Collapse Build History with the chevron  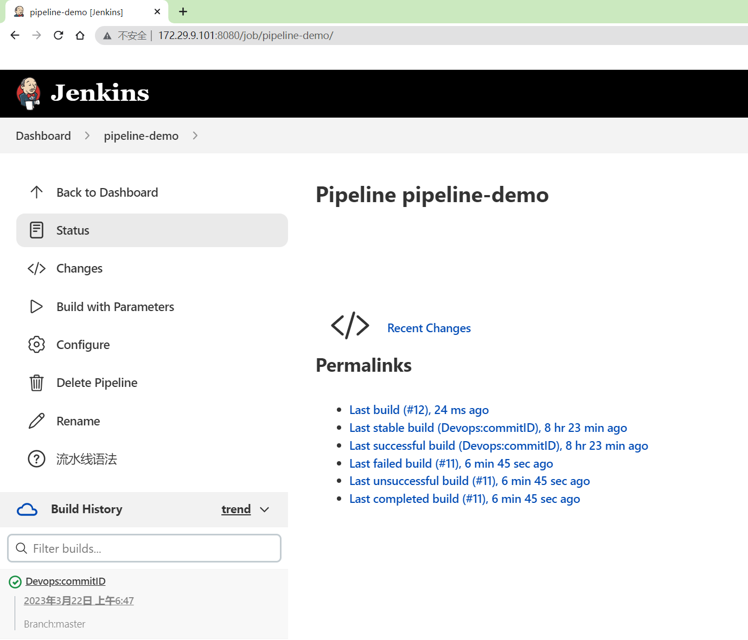coord(265,509)
